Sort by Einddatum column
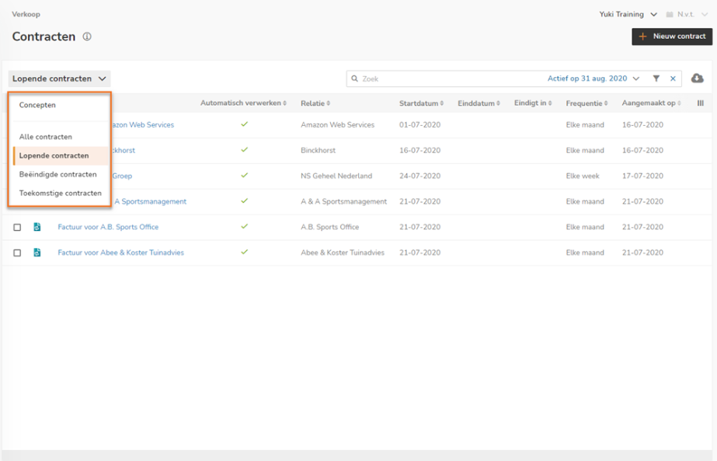Viewport: 717px width, 461px height. tap(479, 103)
